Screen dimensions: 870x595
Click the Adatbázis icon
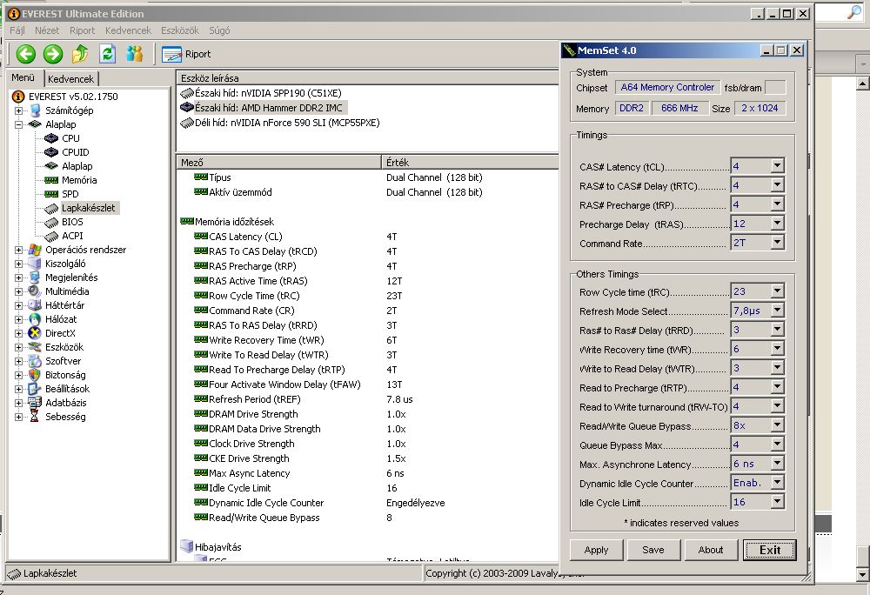pos(35,403)
